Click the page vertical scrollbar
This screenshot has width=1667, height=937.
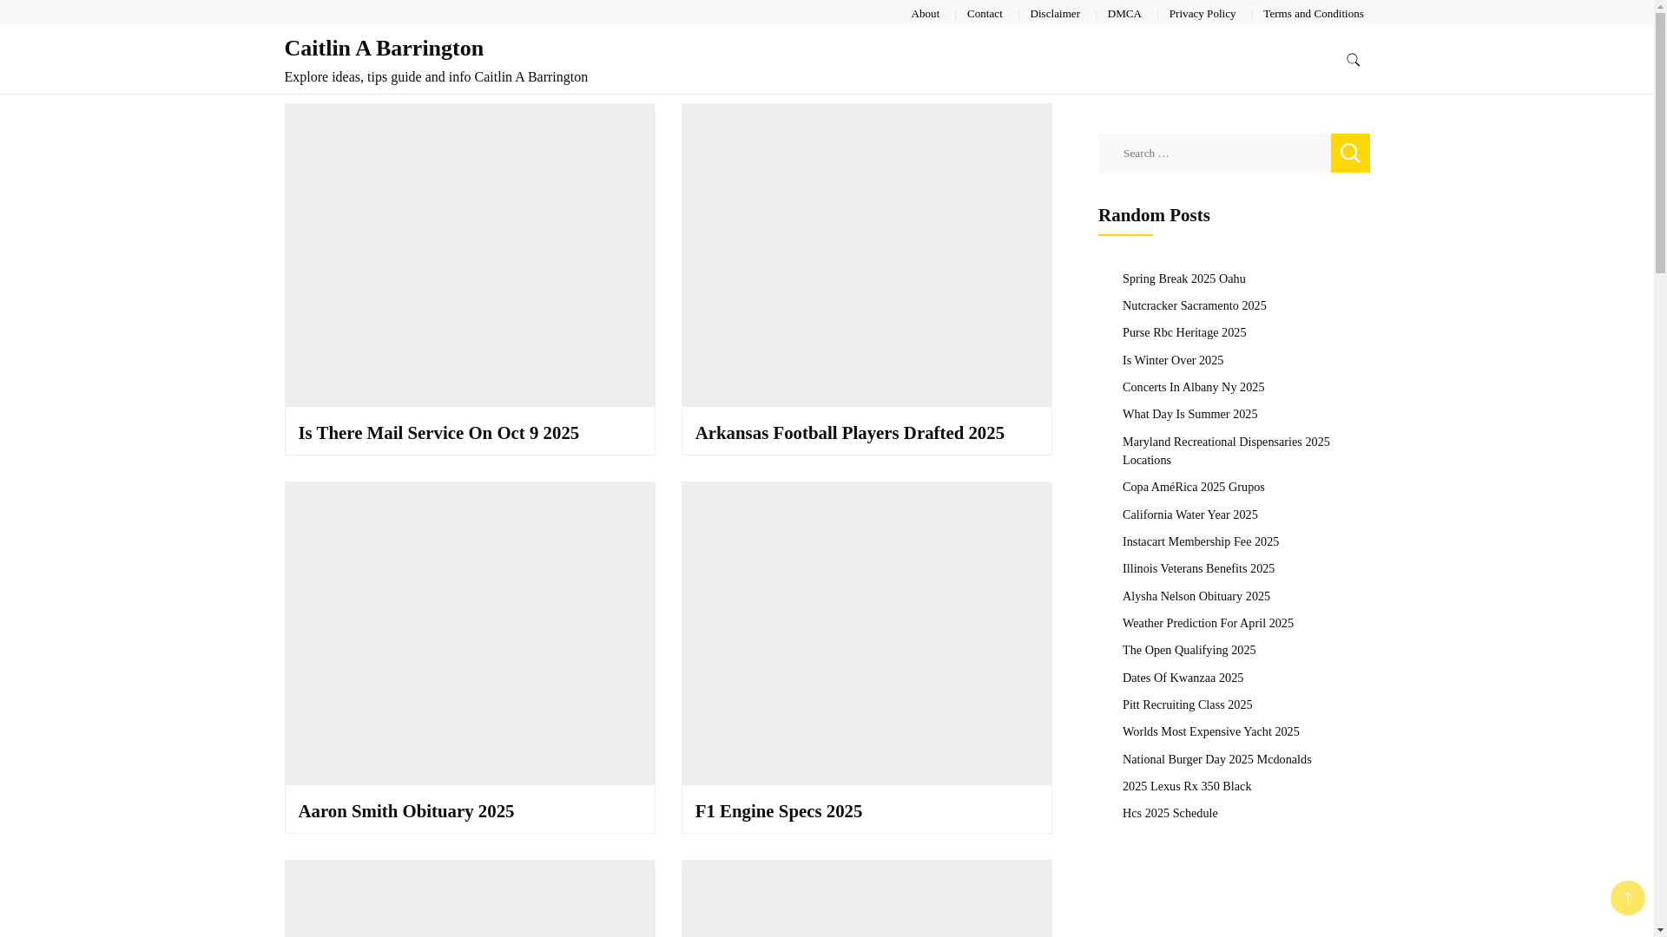coord(1660,468)
